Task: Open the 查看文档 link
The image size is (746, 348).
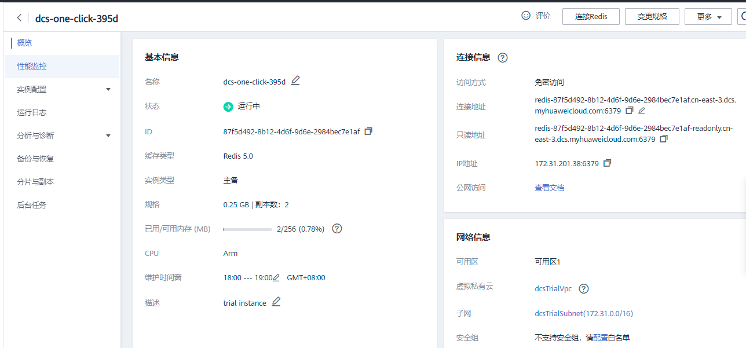Action: tap(549, 188)
